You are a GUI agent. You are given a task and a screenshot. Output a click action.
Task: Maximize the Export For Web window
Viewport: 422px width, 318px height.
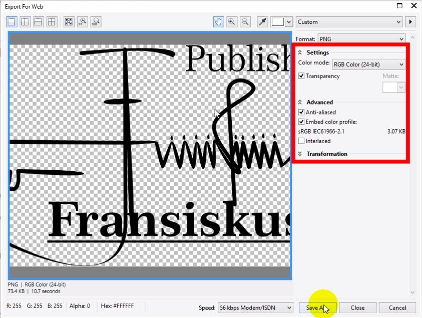coord(400,6)
